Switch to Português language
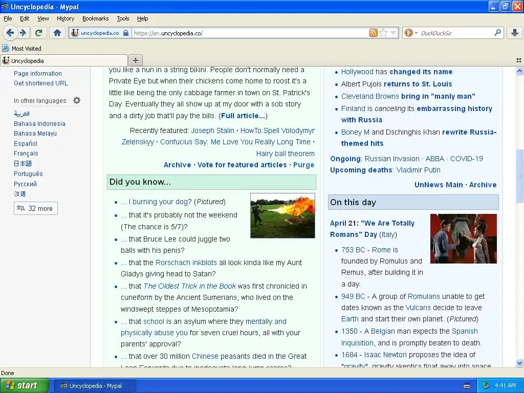 [28, 174]
